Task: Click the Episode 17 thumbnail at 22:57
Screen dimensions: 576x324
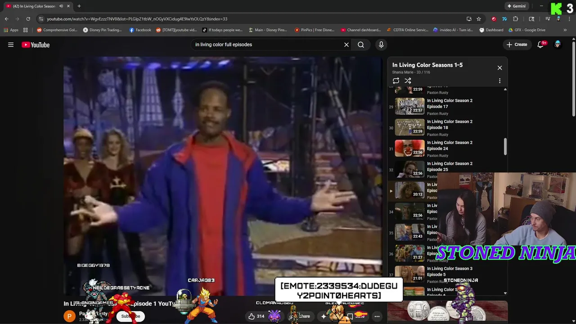Action: click(409, 106)
